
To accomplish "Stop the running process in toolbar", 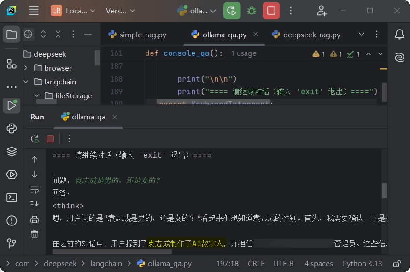I will 271,11.
